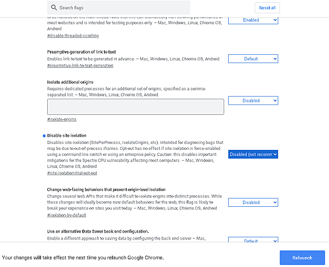
Task: Open the alternative Data Saver back end dropdown
Action: click(x=253, y=241)
